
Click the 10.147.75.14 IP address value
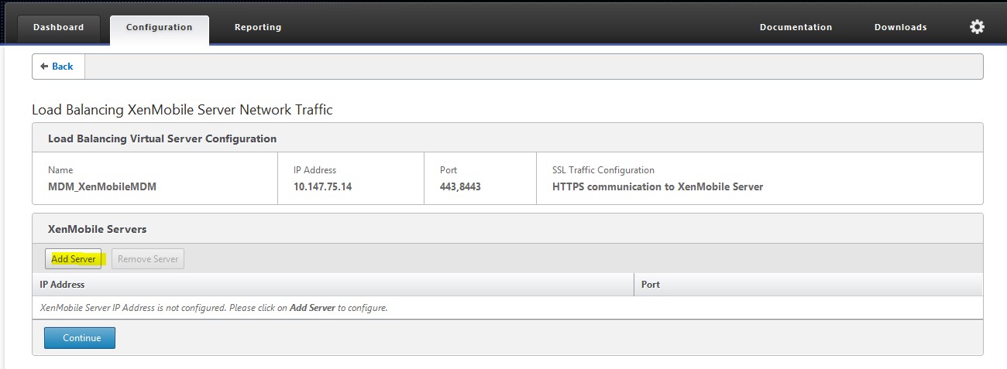[x=322, y=186]
